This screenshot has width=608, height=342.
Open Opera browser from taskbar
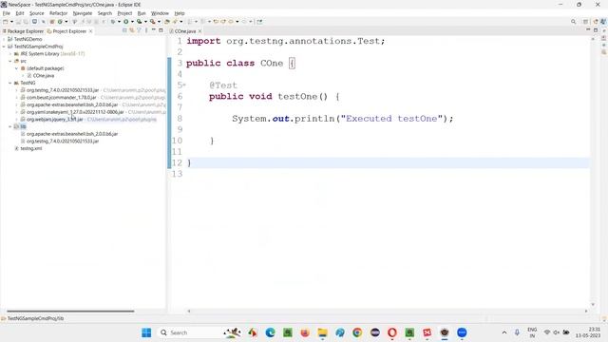click(392, 332)
